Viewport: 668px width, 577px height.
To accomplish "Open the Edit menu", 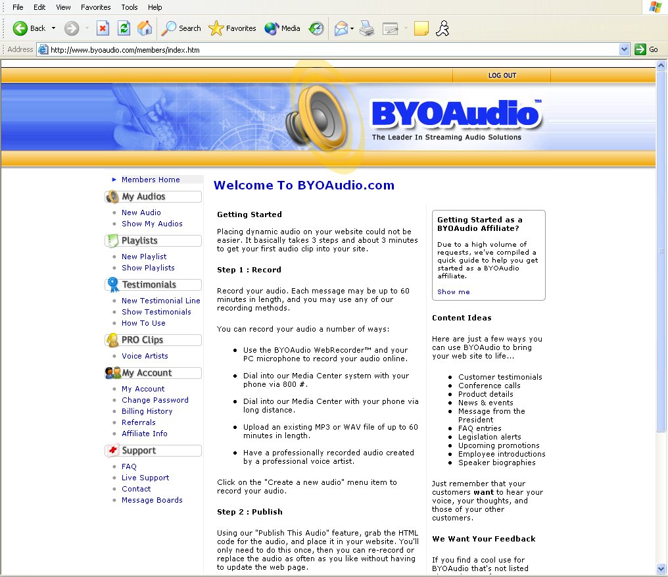I will tap(39, 7).
